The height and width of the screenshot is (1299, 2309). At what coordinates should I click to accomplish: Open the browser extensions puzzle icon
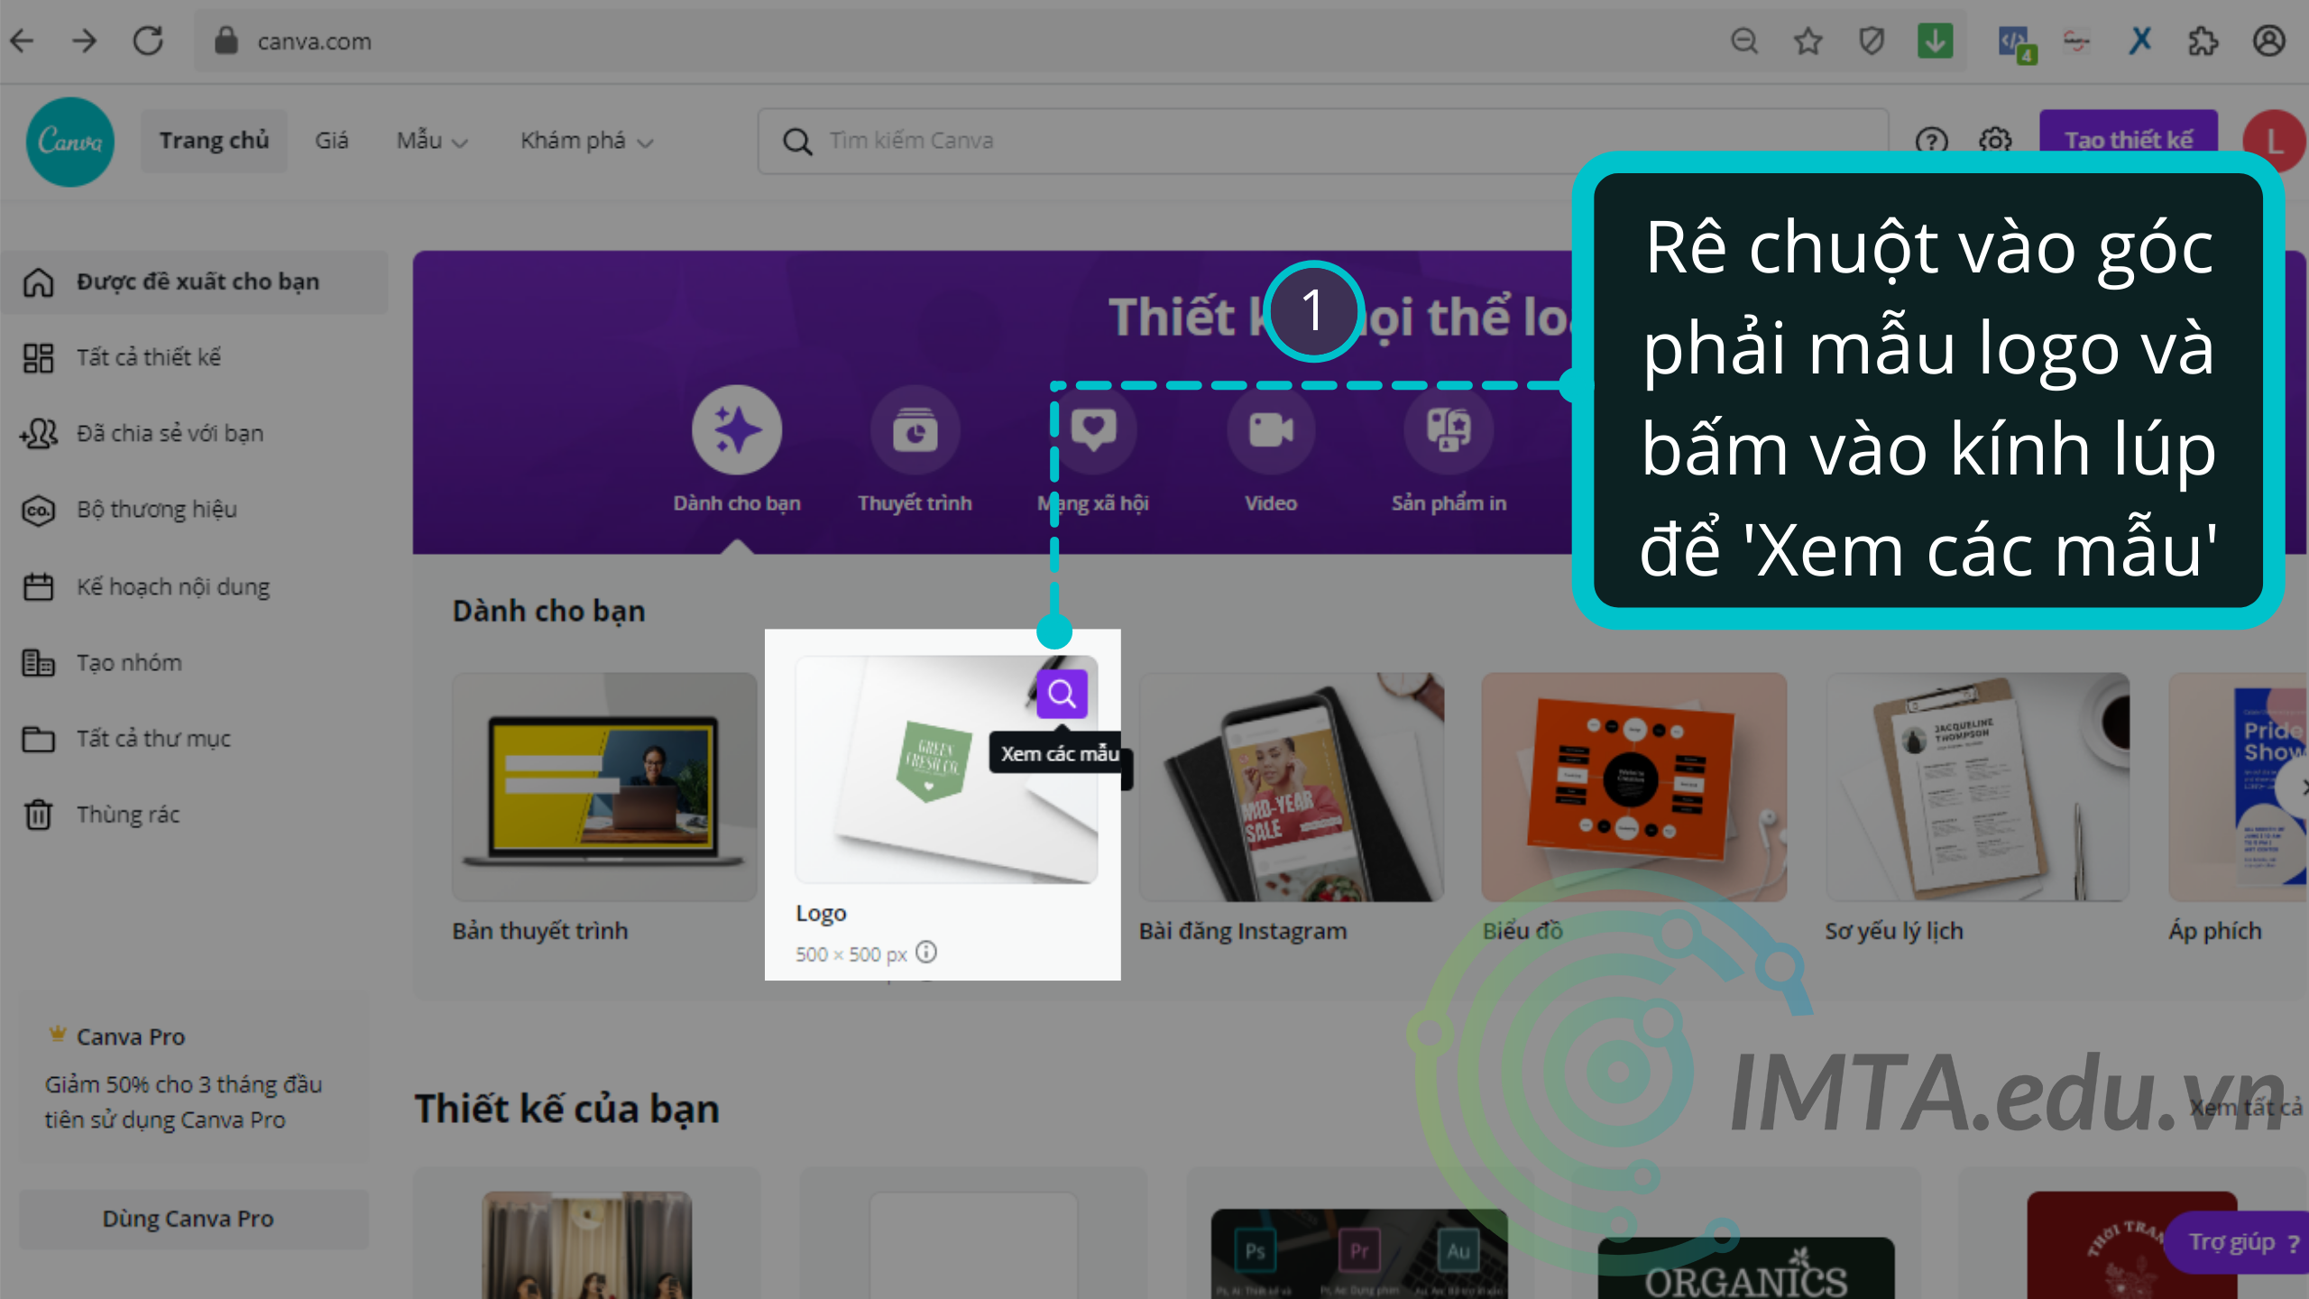point(2203,41)
